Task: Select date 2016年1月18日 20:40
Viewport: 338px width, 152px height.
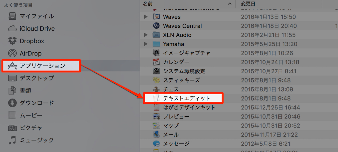Action: click(268, 26)
